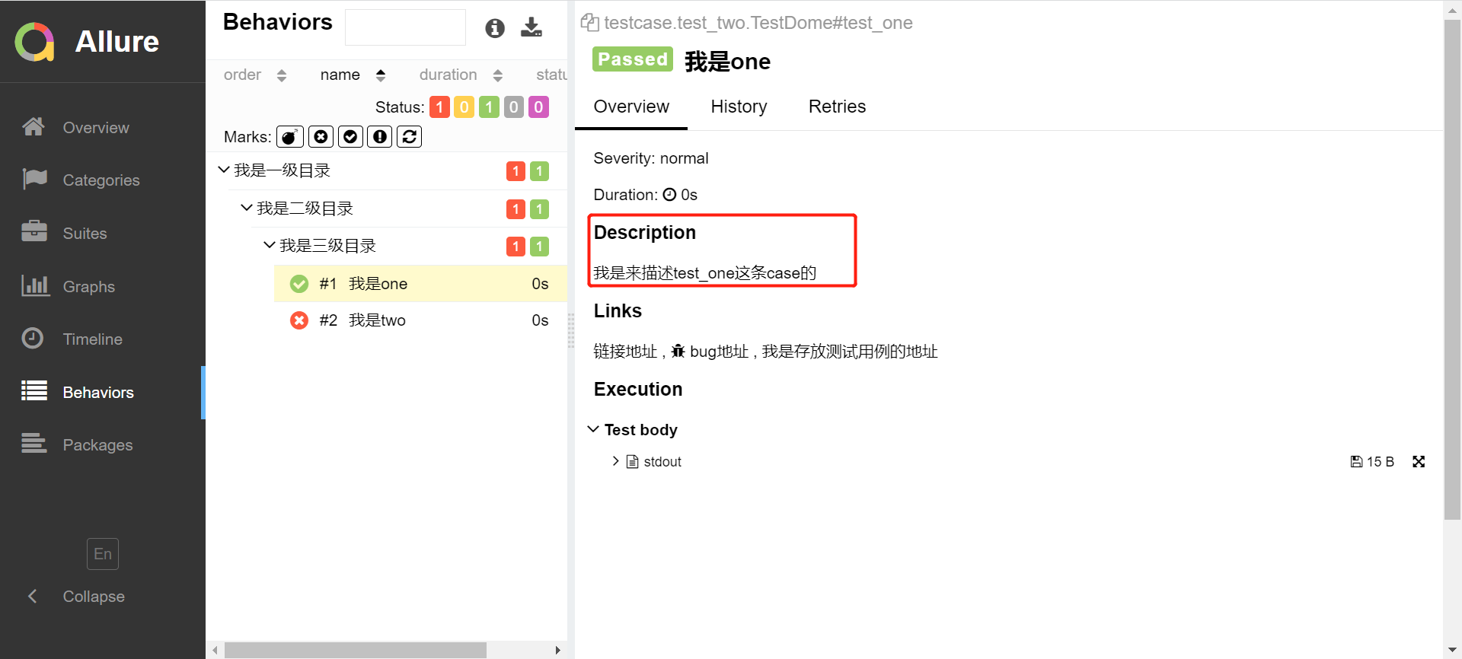This screenshot has width=1462, height=659.
Task: Open Packages lines icon in sidebar
Action: (34, 443)
